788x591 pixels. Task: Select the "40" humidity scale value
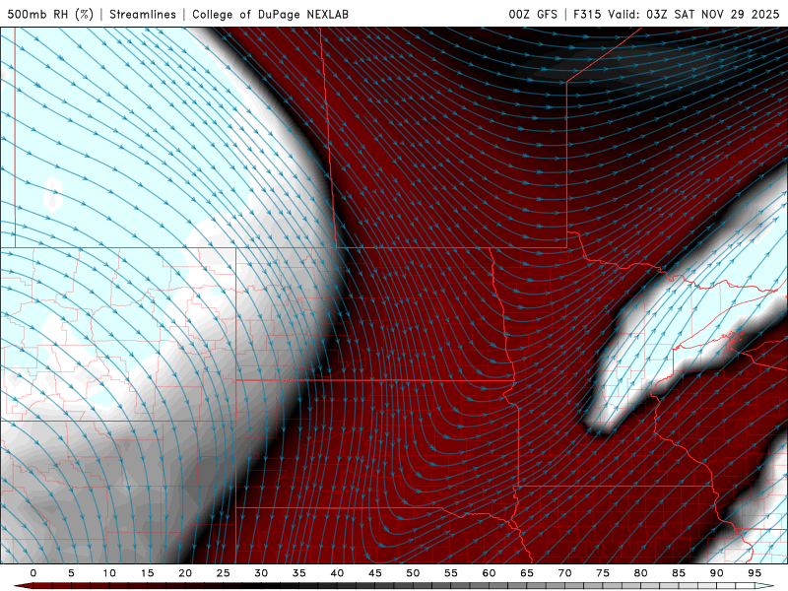(337, 573)
